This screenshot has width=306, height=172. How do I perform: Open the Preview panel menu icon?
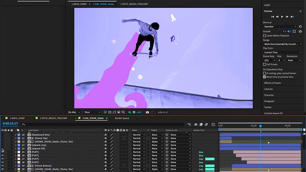(x=300, y=11)
